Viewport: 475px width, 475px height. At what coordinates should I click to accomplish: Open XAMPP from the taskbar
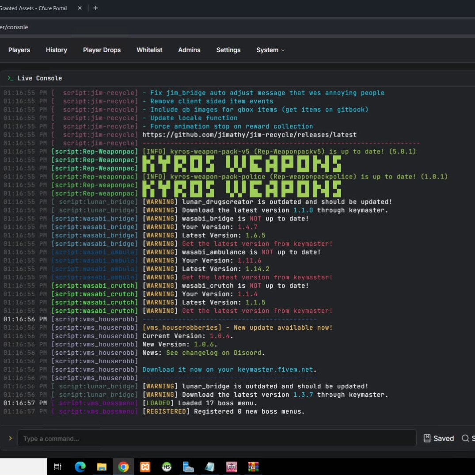(x=145, y=467)
